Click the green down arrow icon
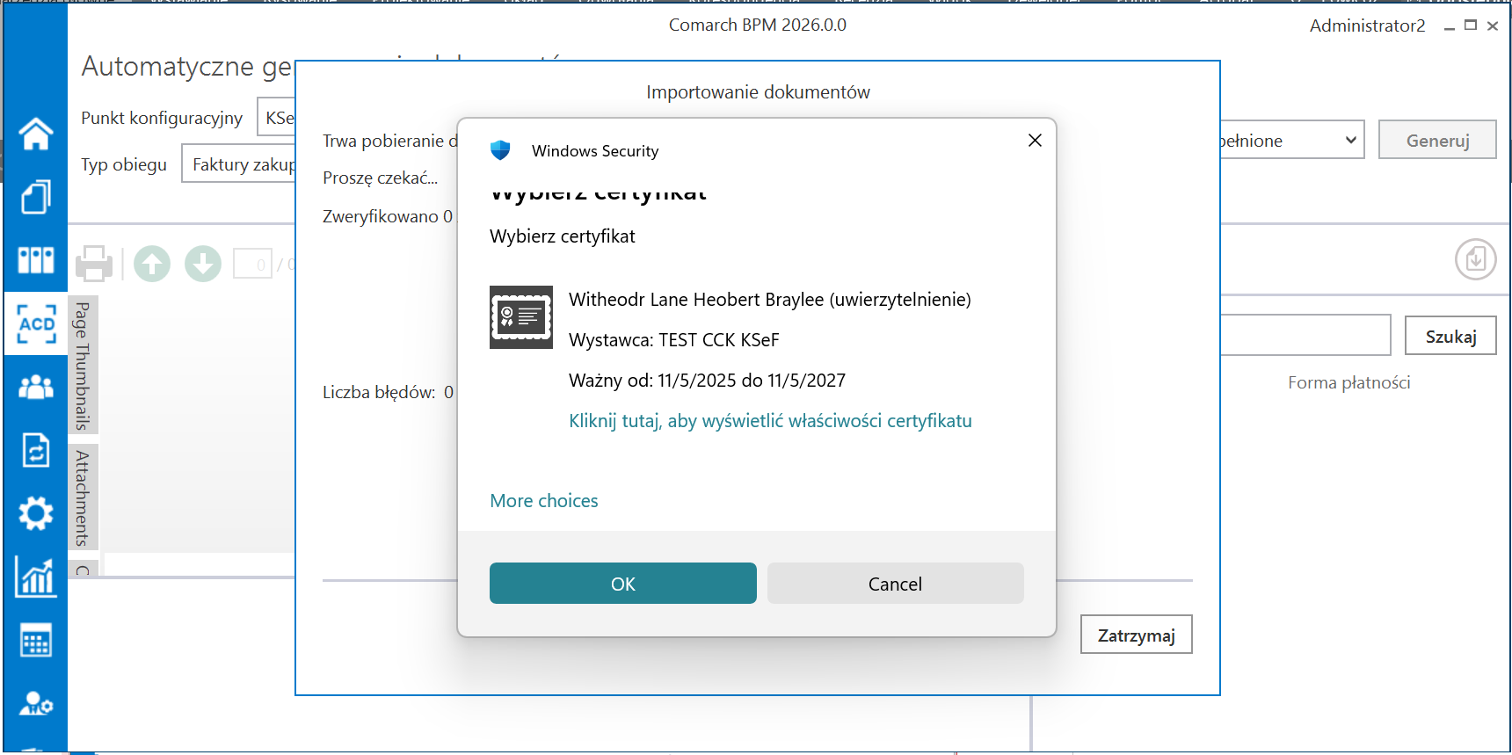 point(203,264)
